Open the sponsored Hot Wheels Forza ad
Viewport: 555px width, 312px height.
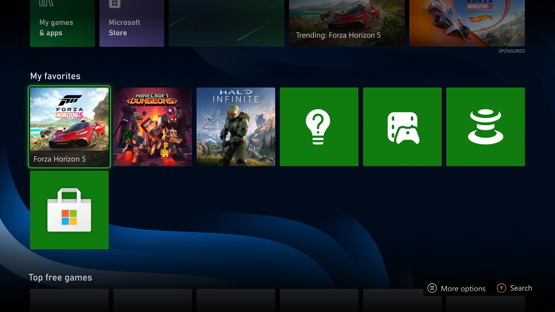(x=467, y=23)
